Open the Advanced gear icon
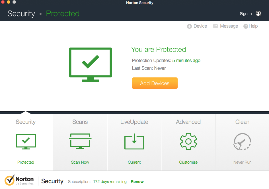The height and width of the screenshot is (189, 269). (x=188, y=141)
